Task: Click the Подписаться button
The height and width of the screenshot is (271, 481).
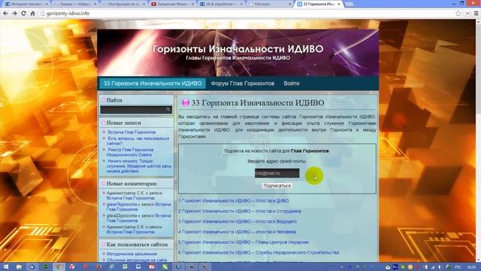Action: coord(277,186)
